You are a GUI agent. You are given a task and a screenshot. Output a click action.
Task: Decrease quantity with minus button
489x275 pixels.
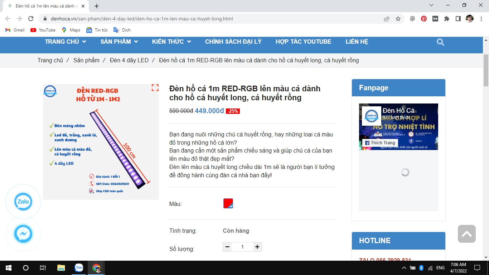point(227,247)
